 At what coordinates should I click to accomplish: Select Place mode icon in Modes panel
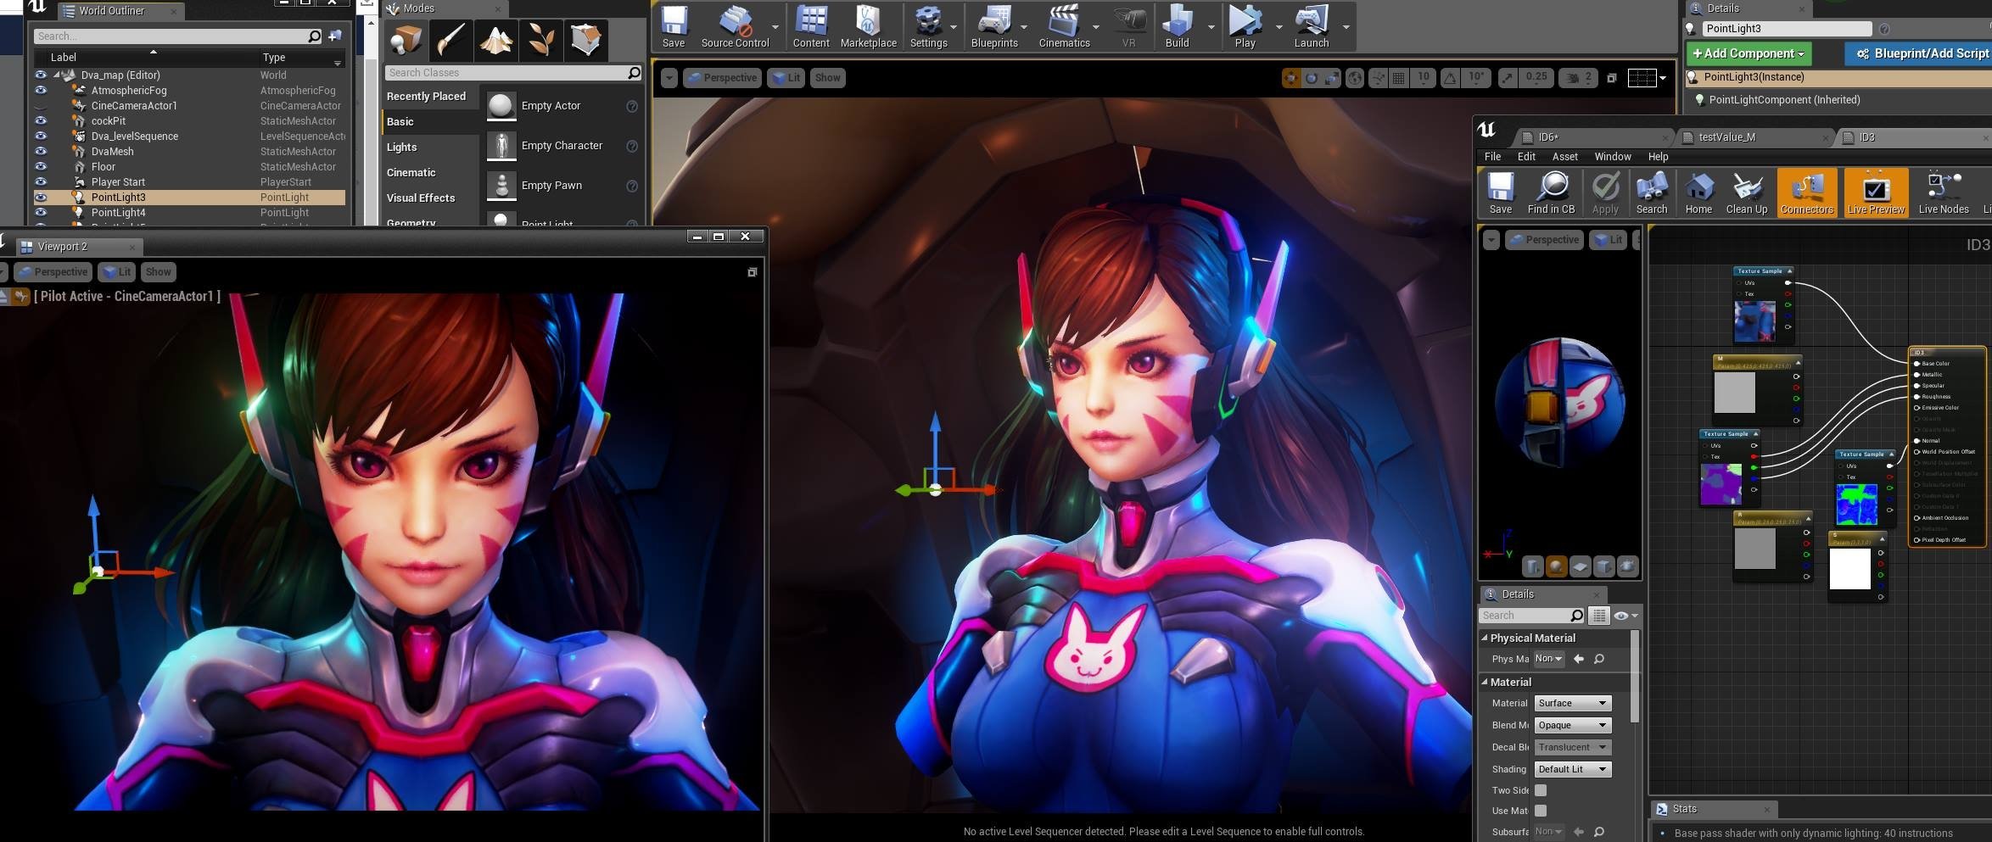406,39
